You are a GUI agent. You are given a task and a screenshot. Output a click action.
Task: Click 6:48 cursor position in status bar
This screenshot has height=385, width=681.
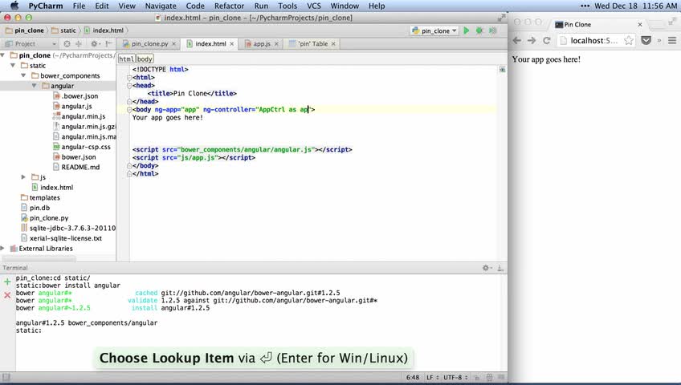tap(413, 377)
